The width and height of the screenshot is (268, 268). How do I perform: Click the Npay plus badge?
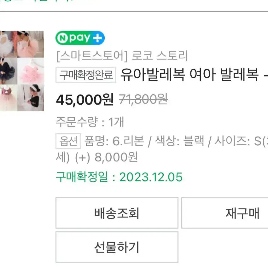(80, 38)
